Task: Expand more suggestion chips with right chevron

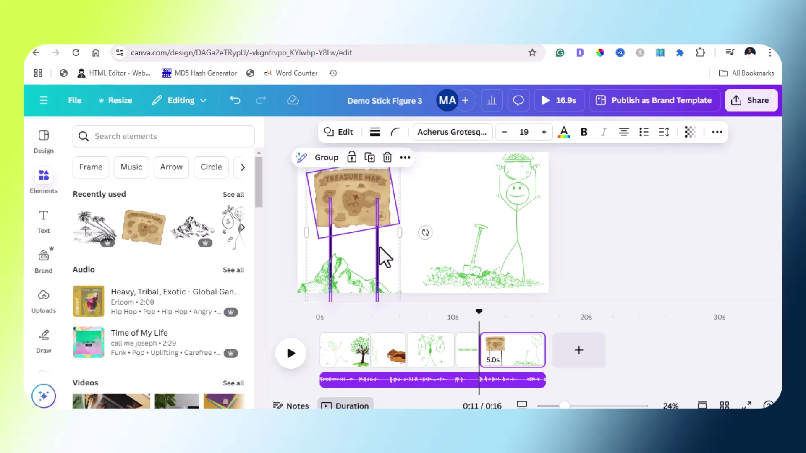Action: click(x=243, y=167)
